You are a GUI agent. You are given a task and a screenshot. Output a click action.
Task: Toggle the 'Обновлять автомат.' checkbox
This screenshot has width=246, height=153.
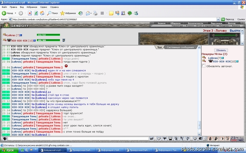[203, 66]
